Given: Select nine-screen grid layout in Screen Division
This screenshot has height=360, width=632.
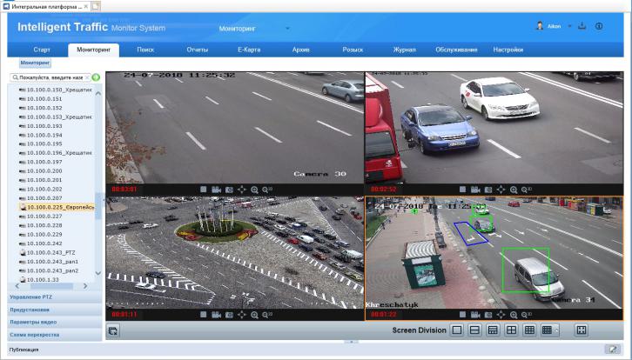Looking at the screenshot, I should [x=529, y=330].
